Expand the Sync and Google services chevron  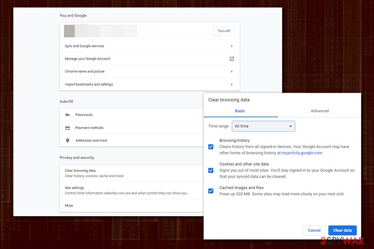click(231, 46)
